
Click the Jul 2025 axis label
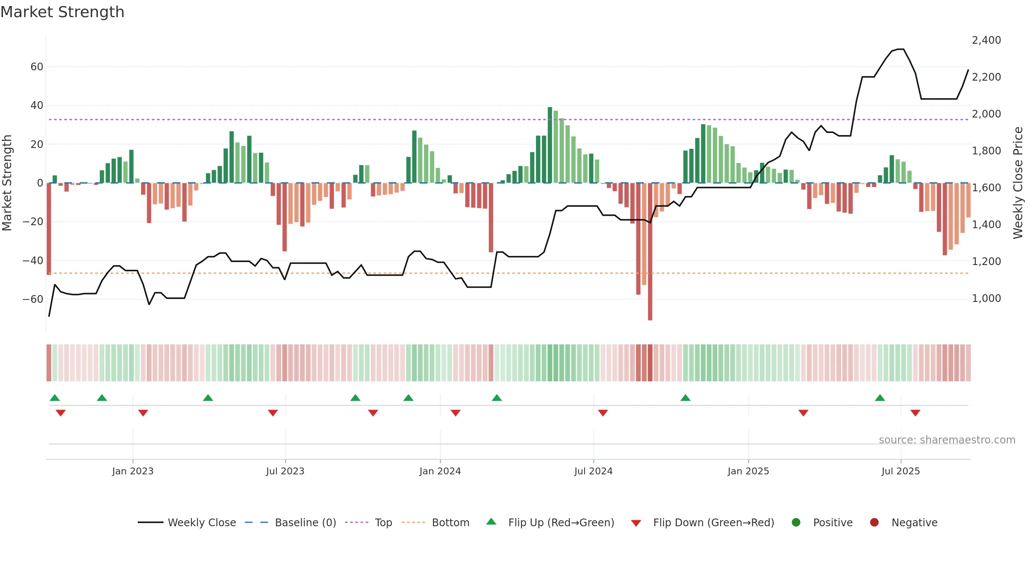click(x=901, y=471)
